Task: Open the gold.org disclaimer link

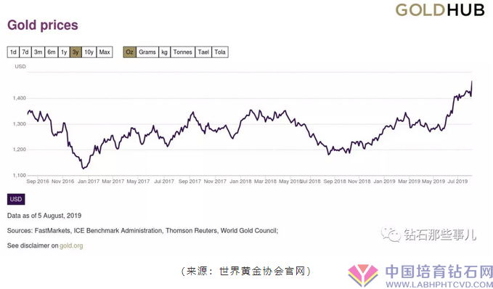Action: pyautogui.click(x=71, y=245)
